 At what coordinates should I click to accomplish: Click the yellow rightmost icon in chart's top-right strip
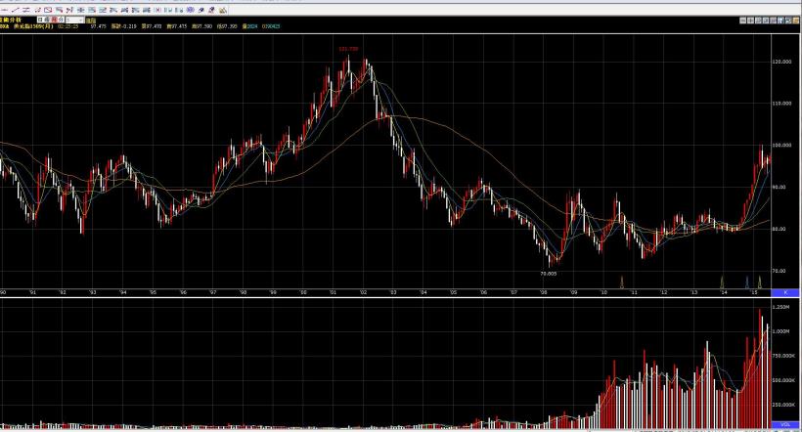click(796, 21)
